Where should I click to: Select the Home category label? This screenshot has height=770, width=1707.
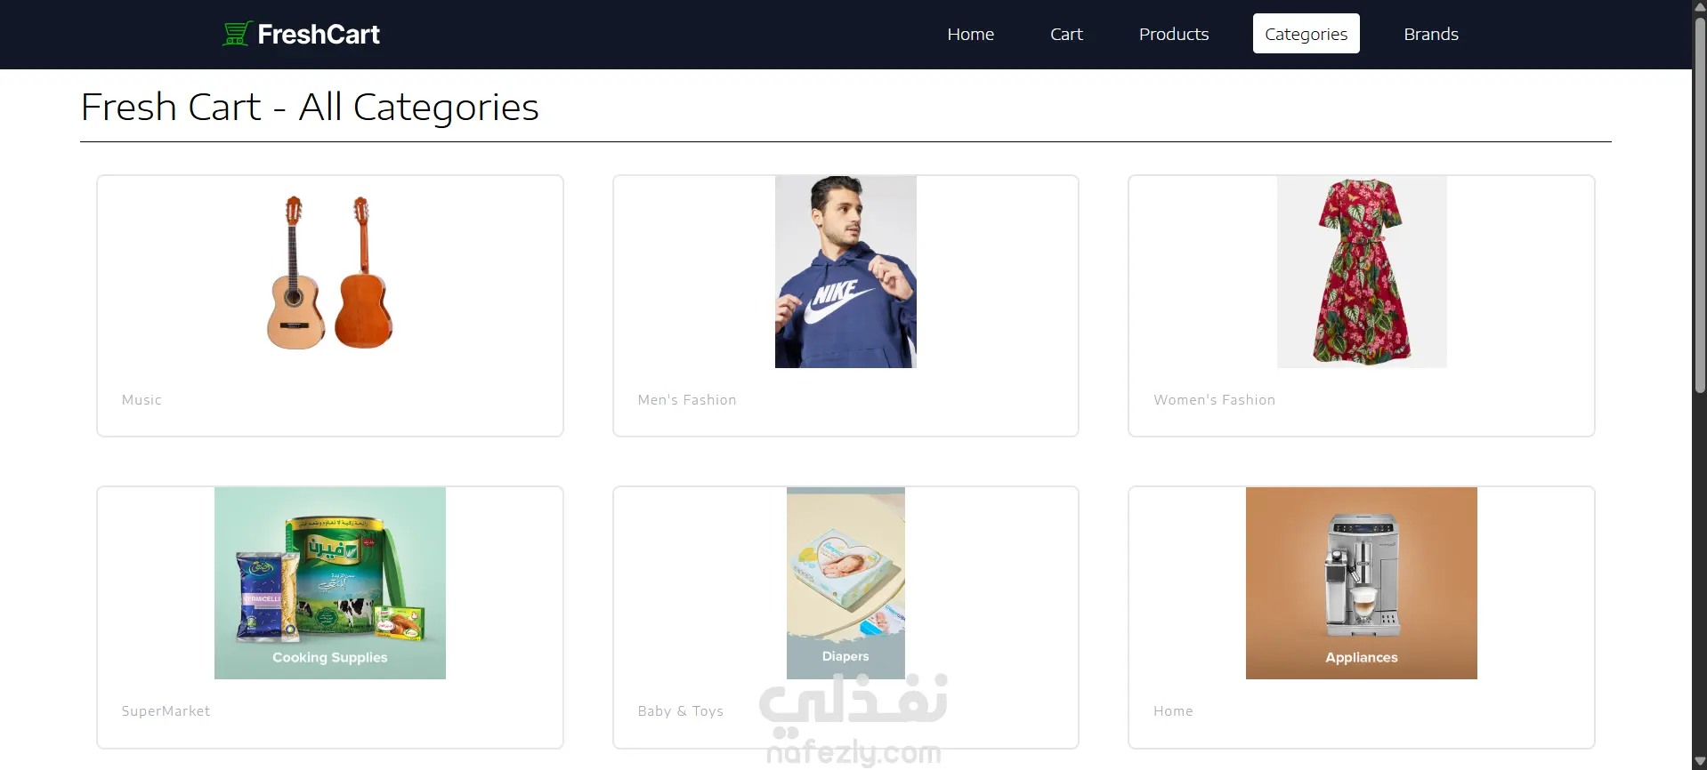click(1173, 711)
